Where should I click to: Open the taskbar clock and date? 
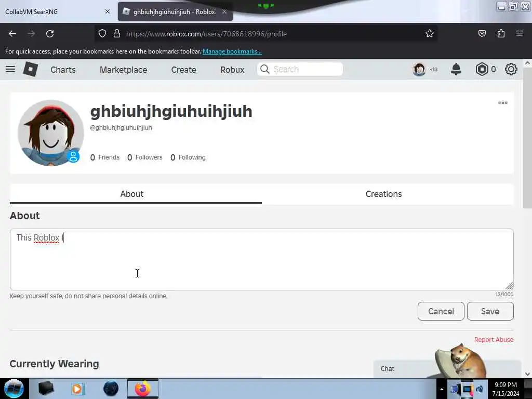pyautogui.click(x=506, y=389)
